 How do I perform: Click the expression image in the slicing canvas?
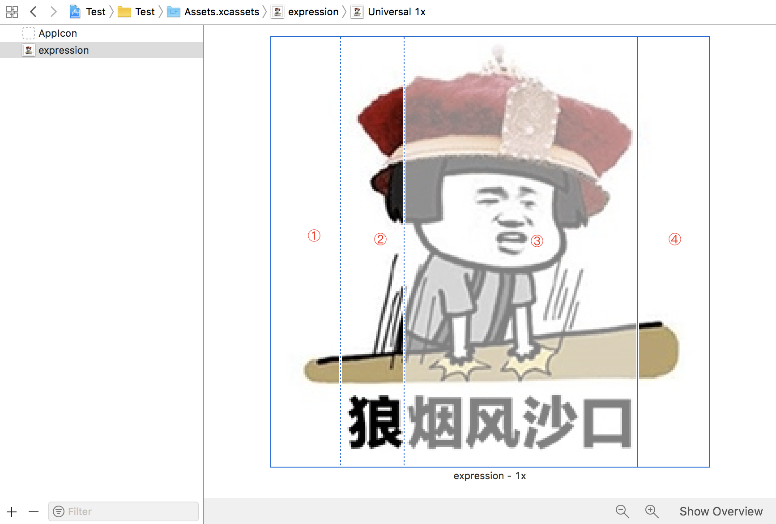coord(490,251)
